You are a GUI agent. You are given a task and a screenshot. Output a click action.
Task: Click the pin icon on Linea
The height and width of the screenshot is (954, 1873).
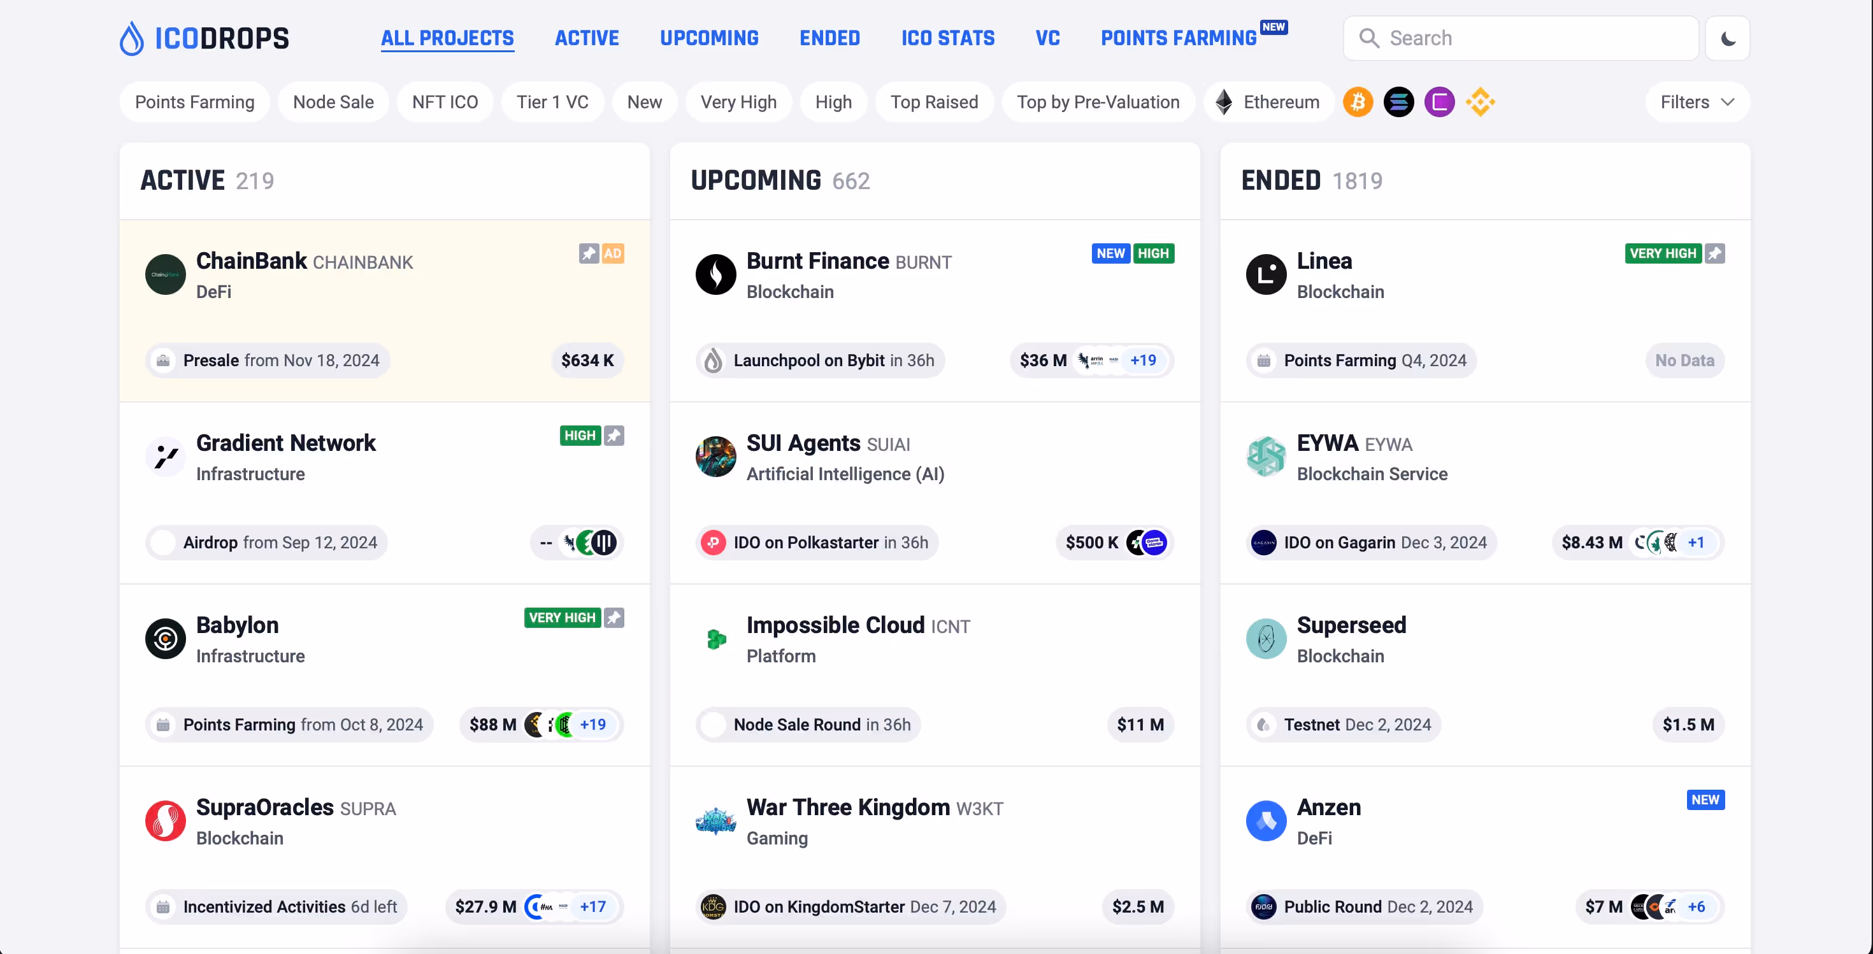tap(1715, 253)
